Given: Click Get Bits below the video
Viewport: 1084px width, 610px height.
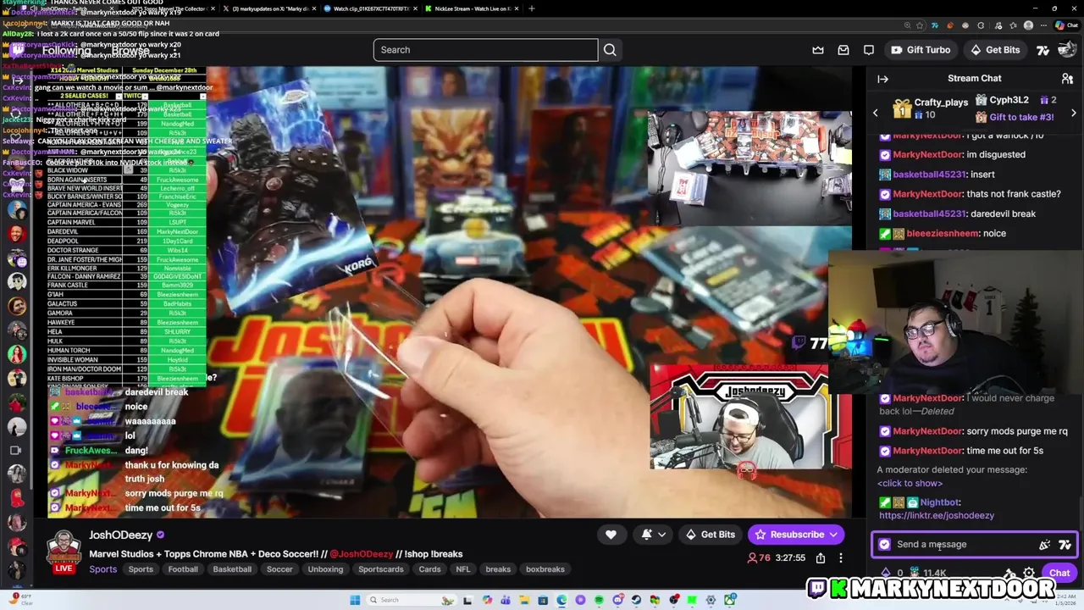Looking at the screenshot, I should [711, 535].
